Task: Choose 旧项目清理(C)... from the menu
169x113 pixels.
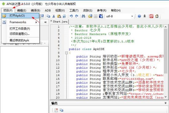Action: 19,34
